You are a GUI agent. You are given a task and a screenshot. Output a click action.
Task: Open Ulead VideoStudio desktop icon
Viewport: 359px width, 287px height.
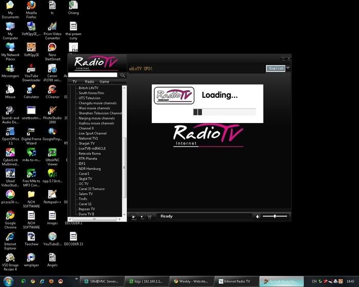point(10,178)
